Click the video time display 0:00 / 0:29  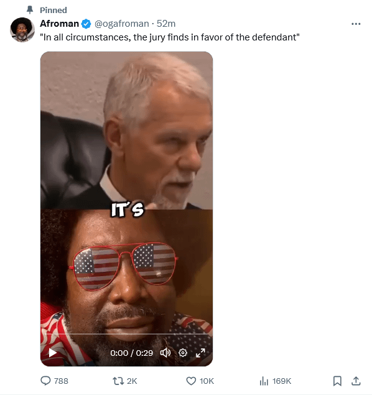pos(131,353)
